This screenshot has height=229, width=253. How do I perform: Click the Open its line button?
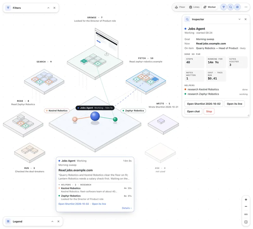coord(234,104)
